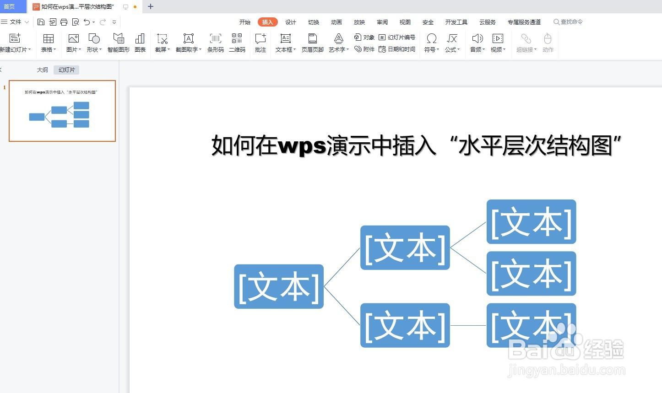The image size is (662, 393).
Task: Insert 幻灯片编号 slide number
Action: [x=397, y=37]
